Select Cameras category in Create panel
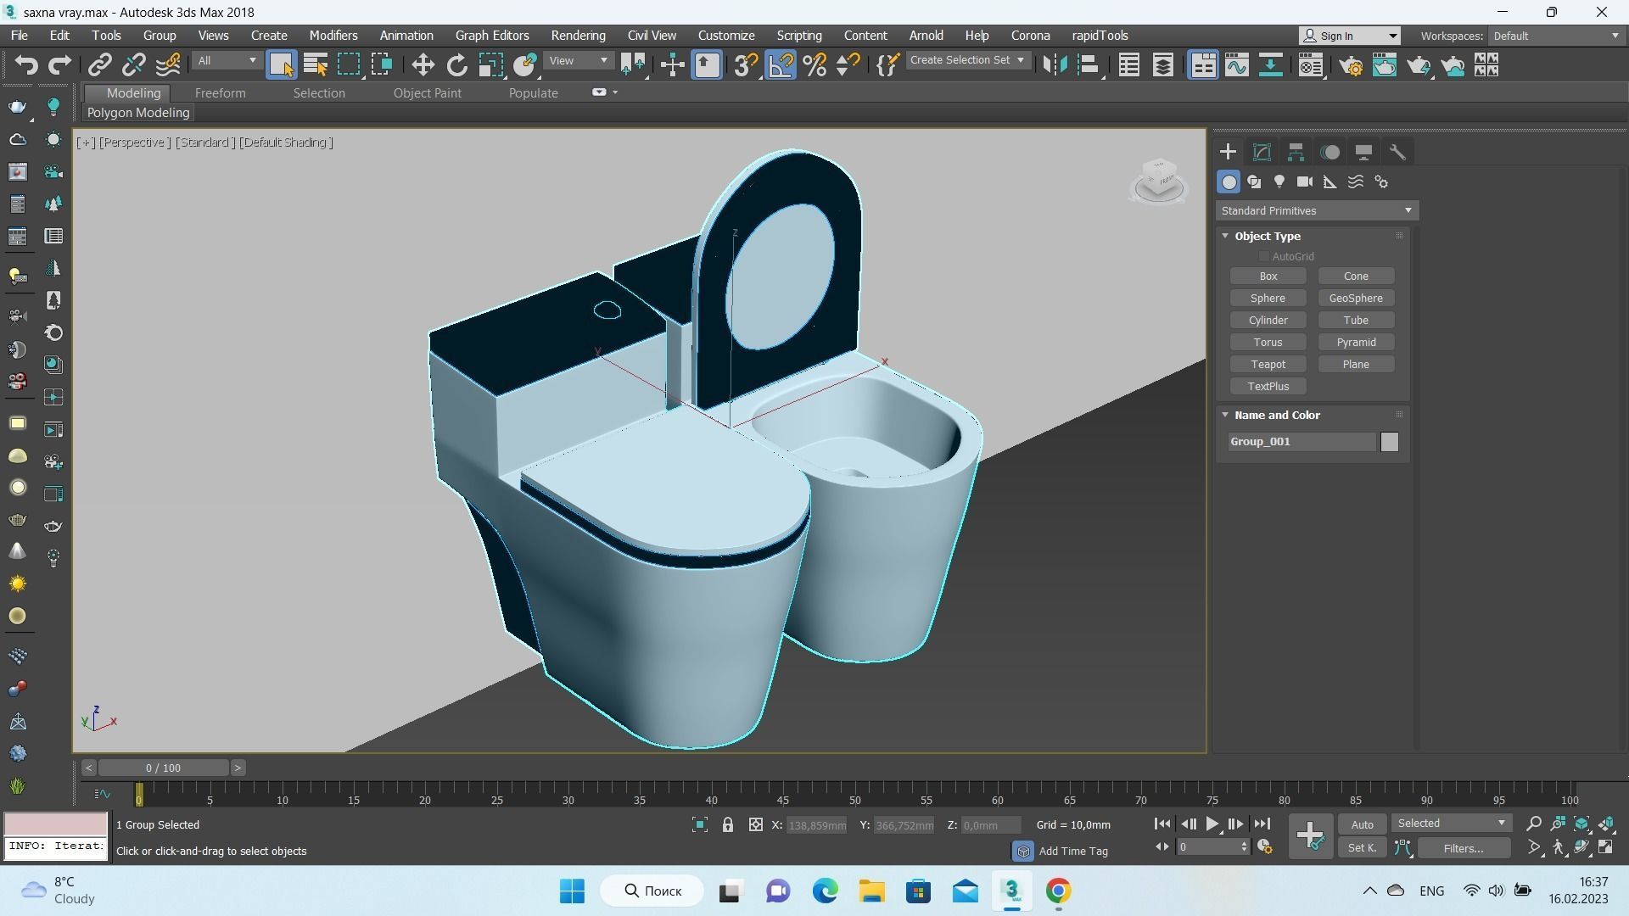 click(x=1305, y=182)
